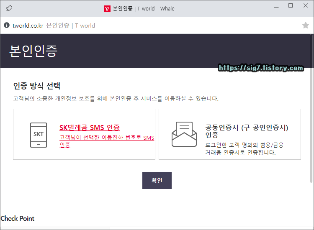Click the tworld.co.kr address text
Image resolution: width=314 pixels, height=230 pixels.
coord(28,26)
